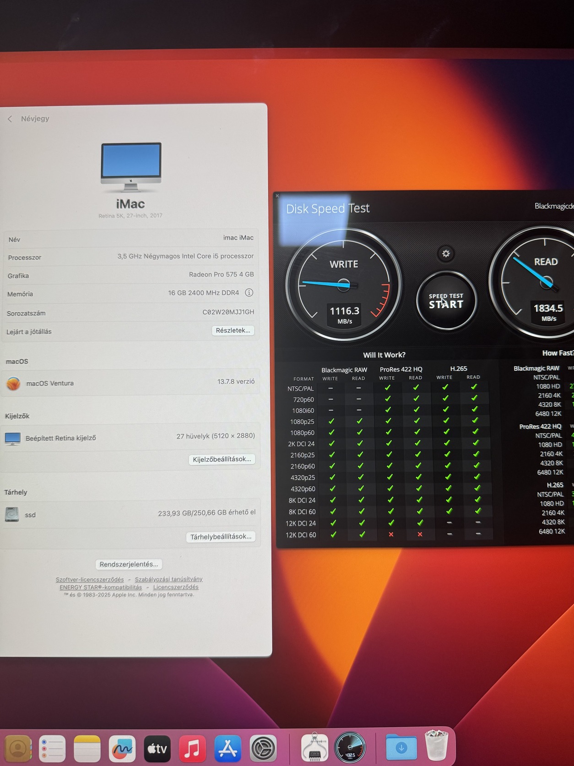Click the built-in Retina display icon
574x766 pixels.
click(x=13, y=438)
